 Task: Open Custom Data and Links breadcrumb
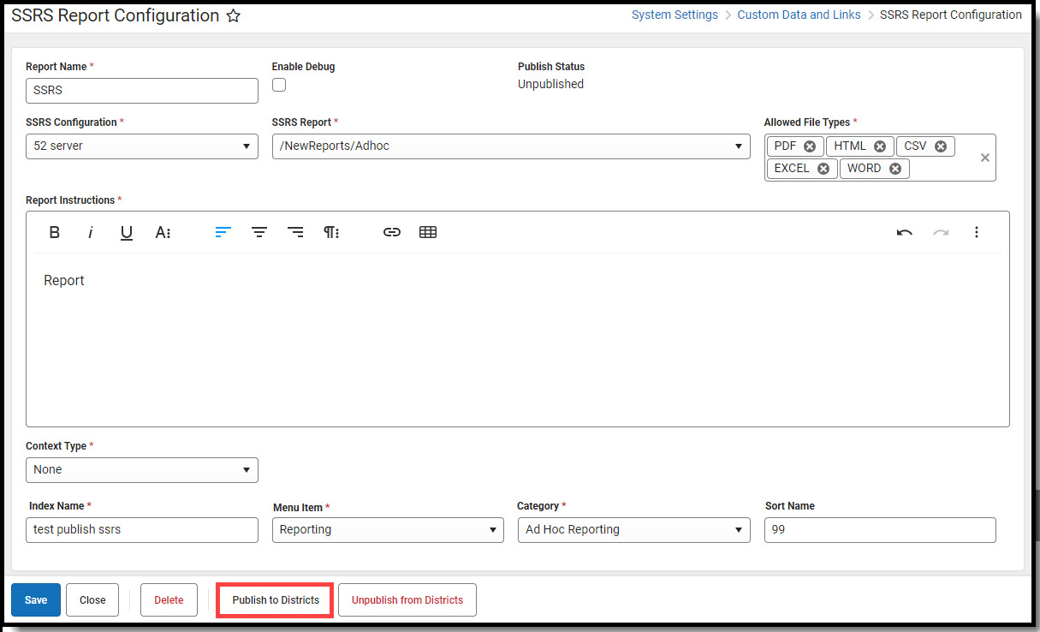(x=799, y=15)
